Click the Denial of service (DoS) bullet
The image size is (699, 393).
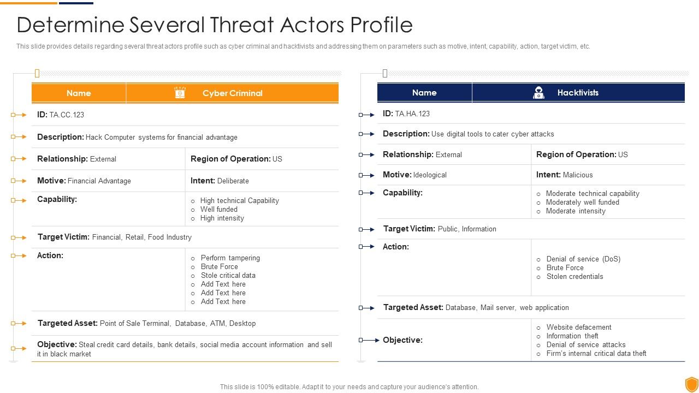[x=583, y=259]
